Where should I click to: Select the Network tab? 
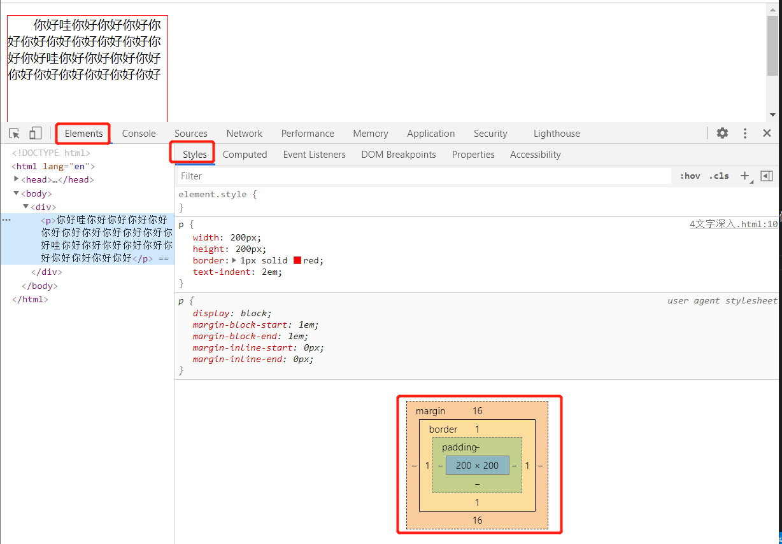click(245, 134)
